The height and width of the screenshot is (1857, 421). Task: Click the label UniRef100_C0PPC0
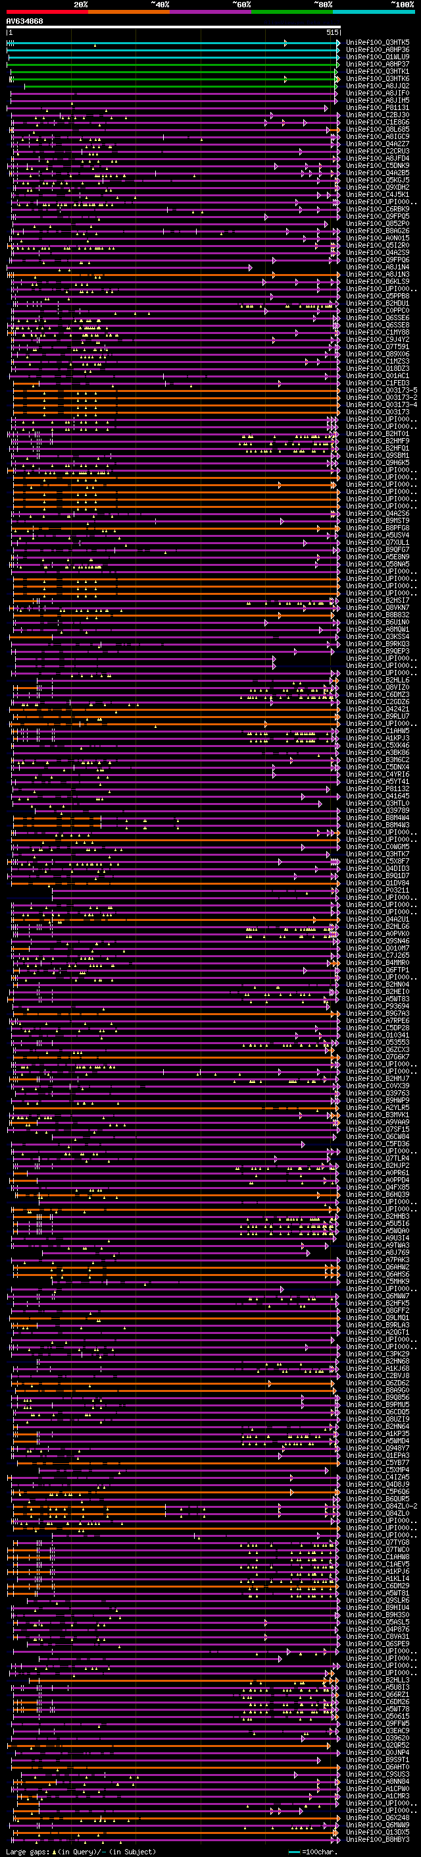378,311
